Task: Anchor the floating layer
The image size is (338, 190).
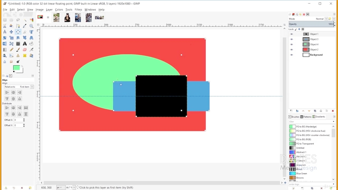Action: pos(321,111)
